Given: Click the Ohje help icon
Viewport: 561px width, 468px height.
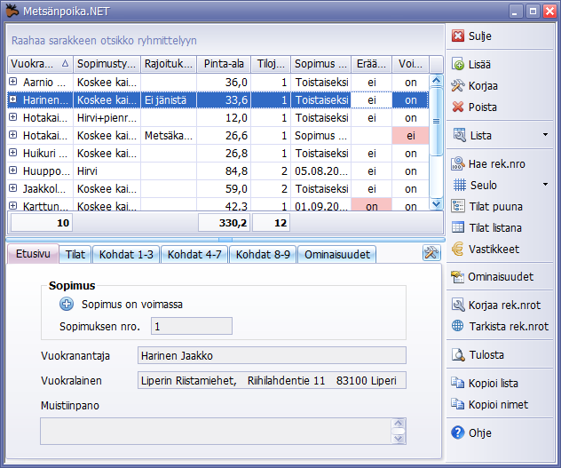Looking at the screenshot, I should pyautogui.click(x=458, y=433).
